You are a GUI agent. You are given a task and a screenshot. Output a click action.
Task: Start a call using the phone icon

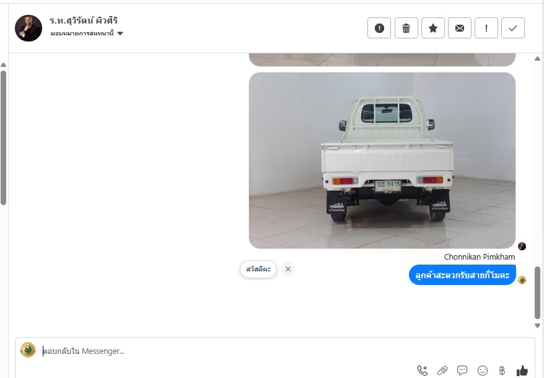[422, 371]
